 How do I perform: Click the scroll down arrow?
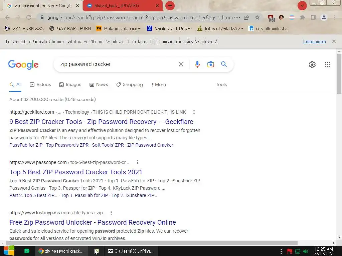(339, 237)
